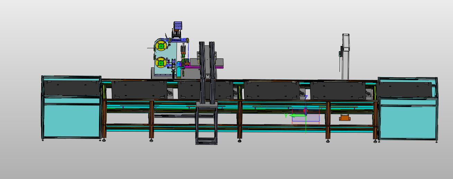Select the dark conveyor panel right of the columns
This screenshot has width=453, height=179.
pyautogui.click(x=271, y=90)
